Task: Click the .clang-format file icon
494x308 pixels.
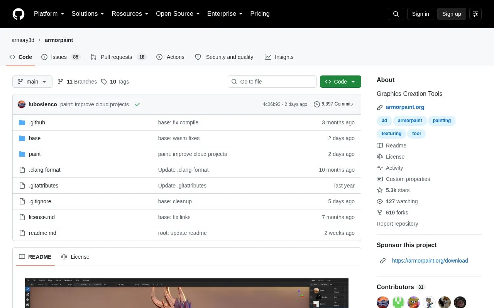Action: pyautogui.click(x=22, y=170)
